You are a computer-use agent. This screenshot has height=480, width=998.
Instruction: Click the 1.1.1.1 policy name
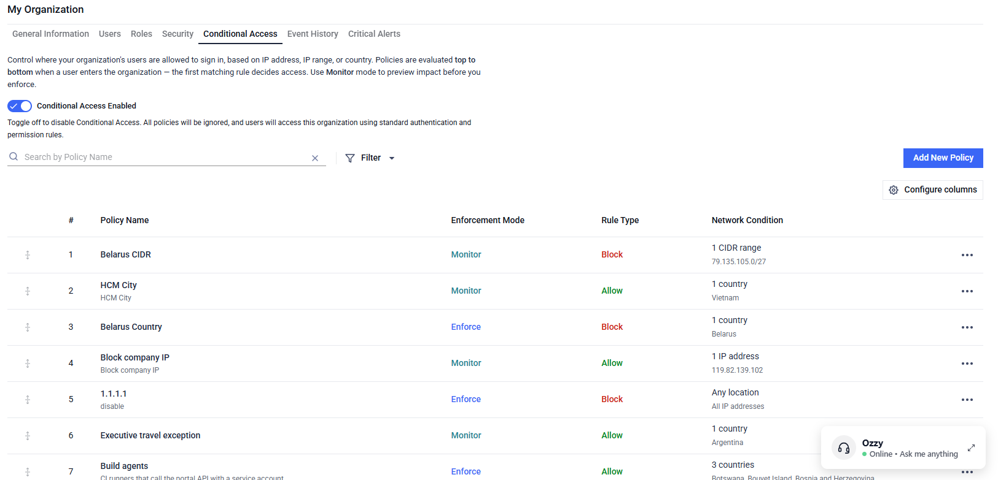click(x=114, y=394)
